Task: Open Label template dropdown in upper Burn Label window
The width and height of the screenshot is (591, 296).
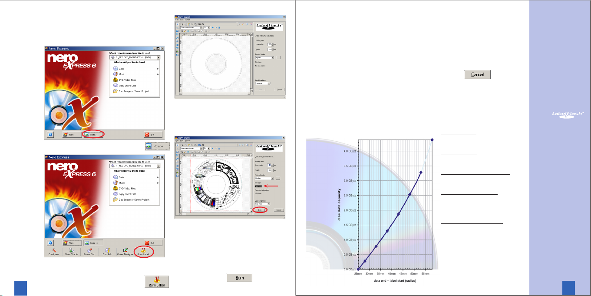Action: click(x=263, y=83)
